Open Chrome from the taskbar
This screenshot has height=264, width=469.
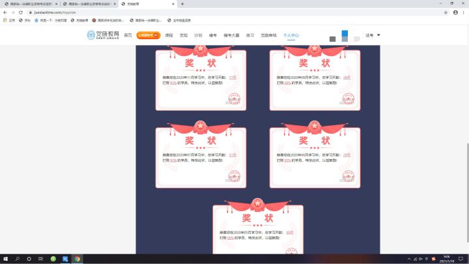click(77, 259)
